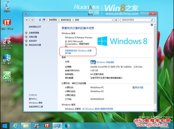Viewport: 174px width, 129px height.
Task: Launch the Win8 optimizer desktop shortcut
Action: tap(7, 43)
